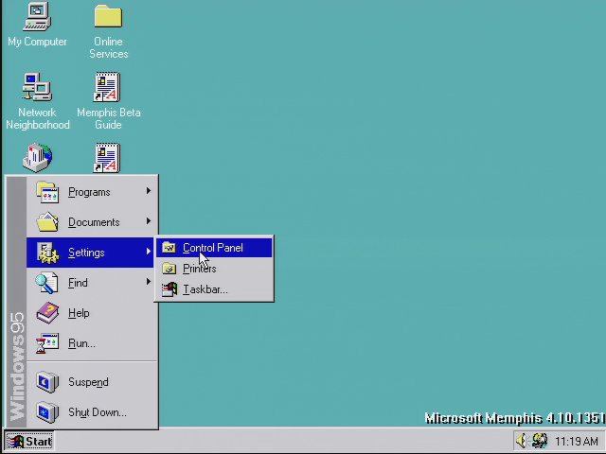This screenshot has width=606, height=454.
Task: Expand the Settings submenu arrow
Action: click(149, 252)
